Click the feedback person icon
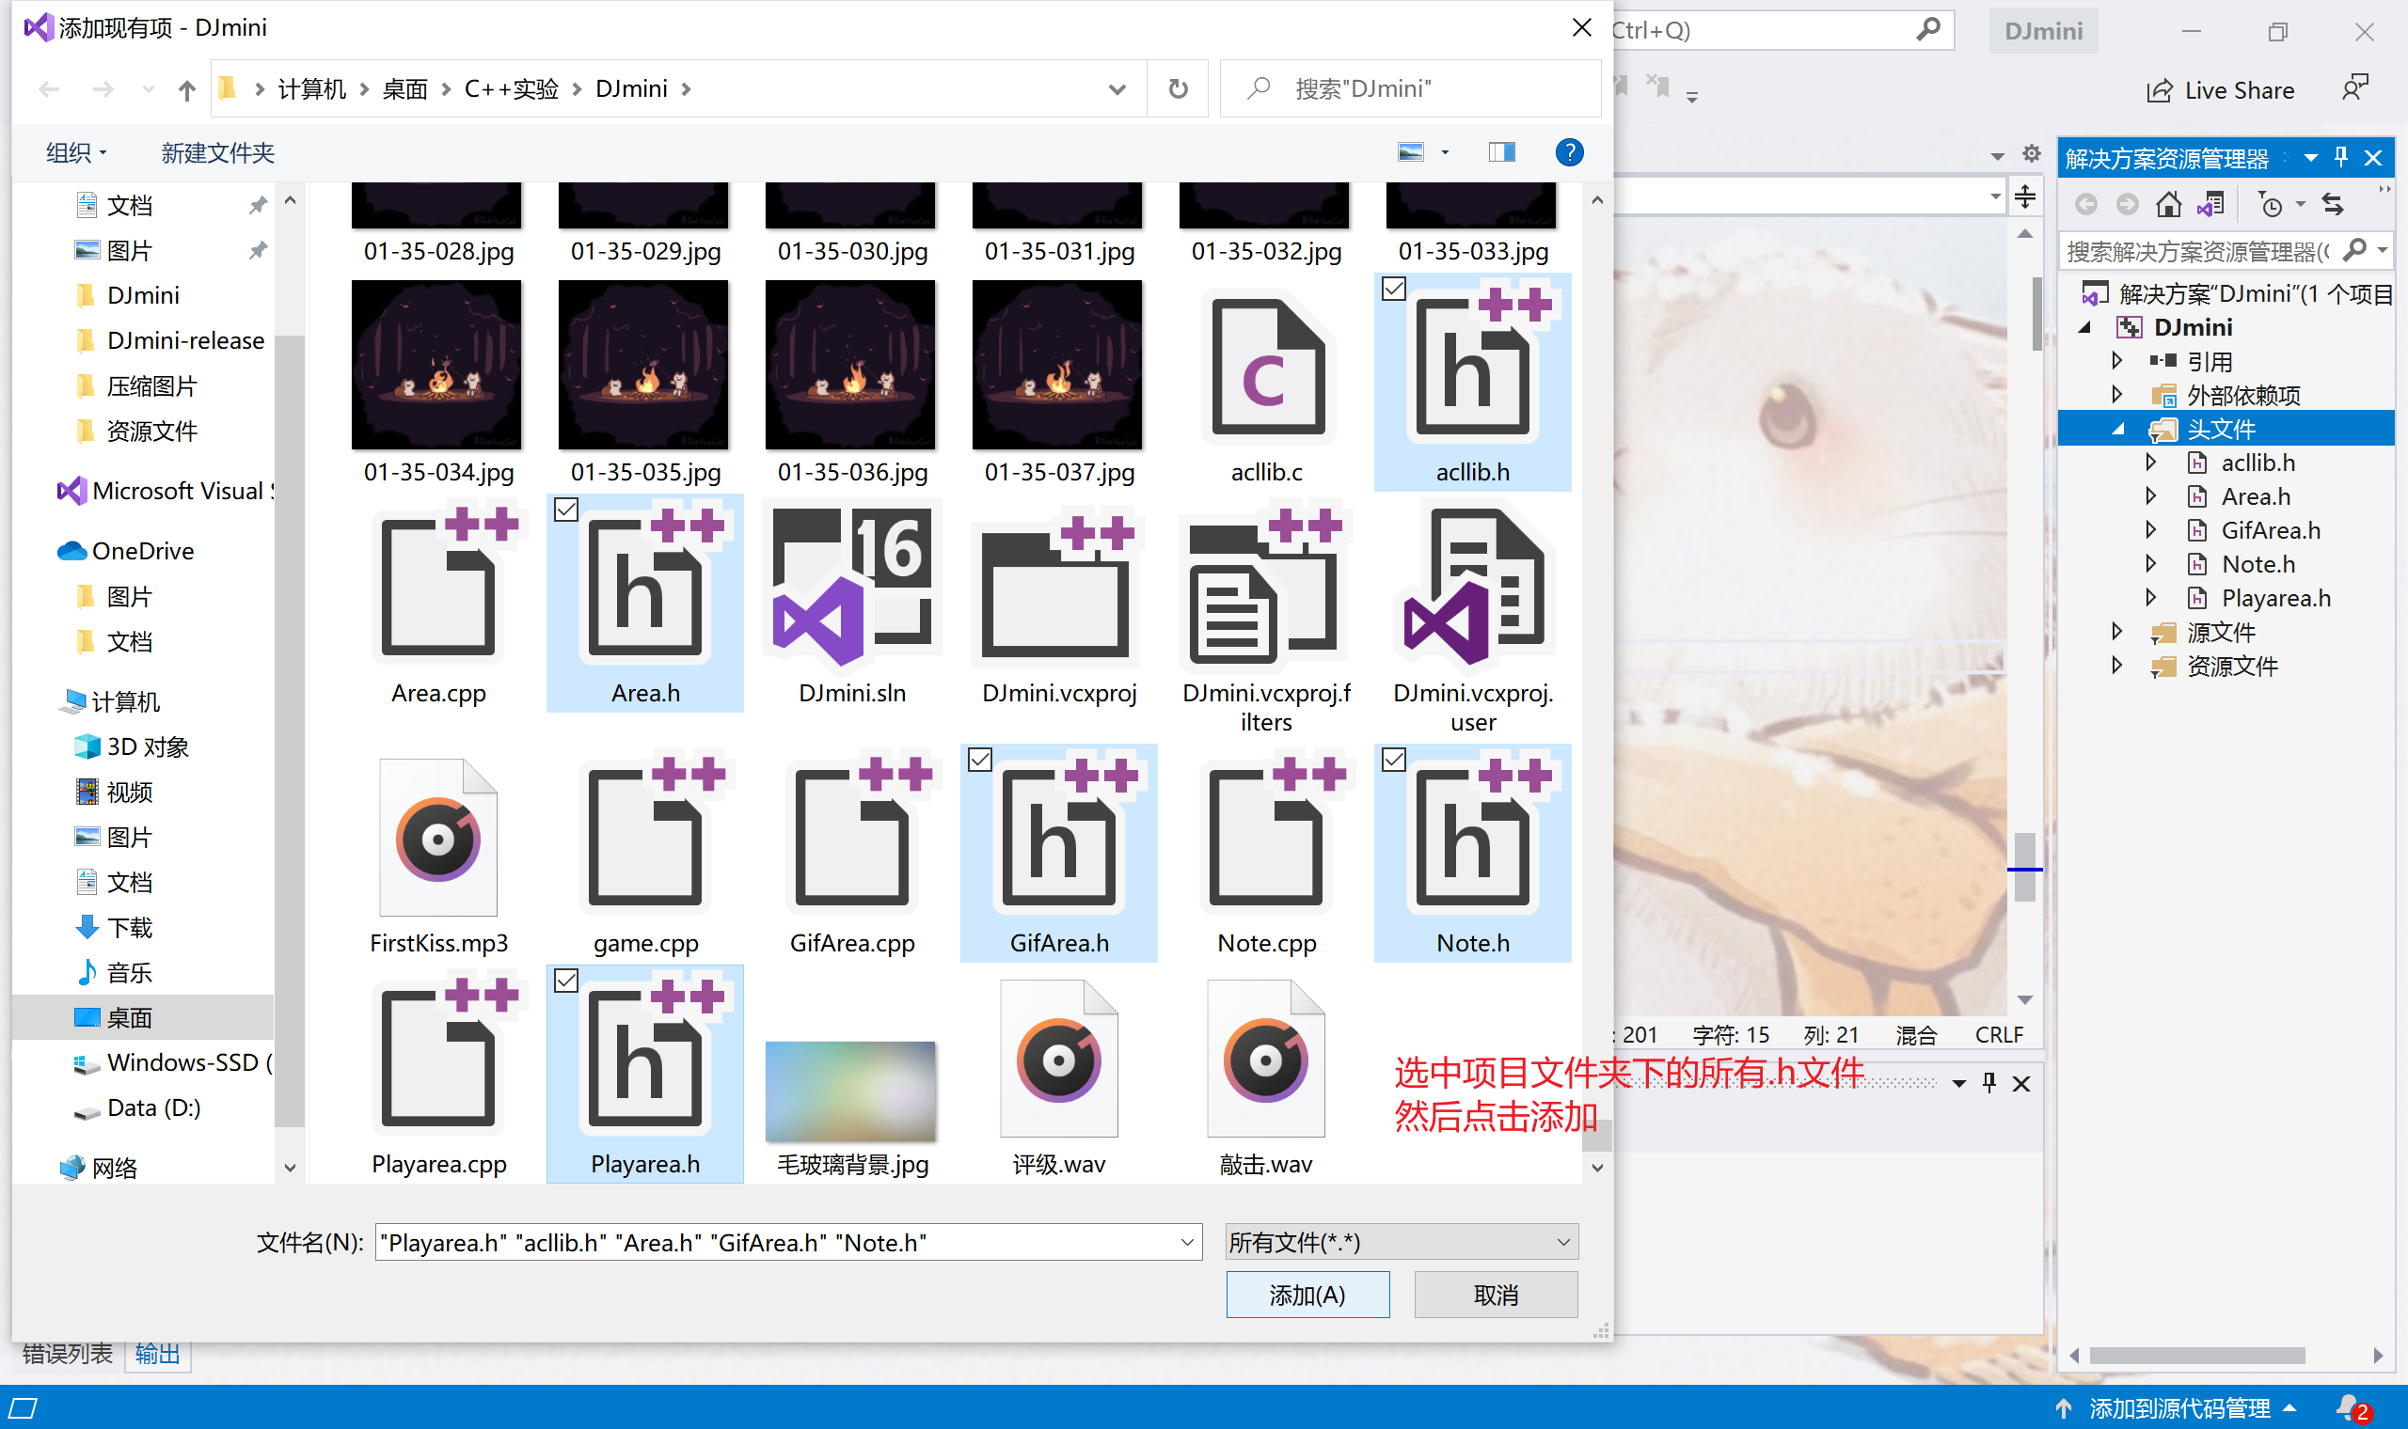 click(x=2355, y=88)
